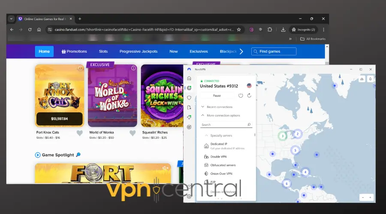Open site information icon in address bar
The height and width of the screenshot is (214, 386).
[x=50, y=30]
